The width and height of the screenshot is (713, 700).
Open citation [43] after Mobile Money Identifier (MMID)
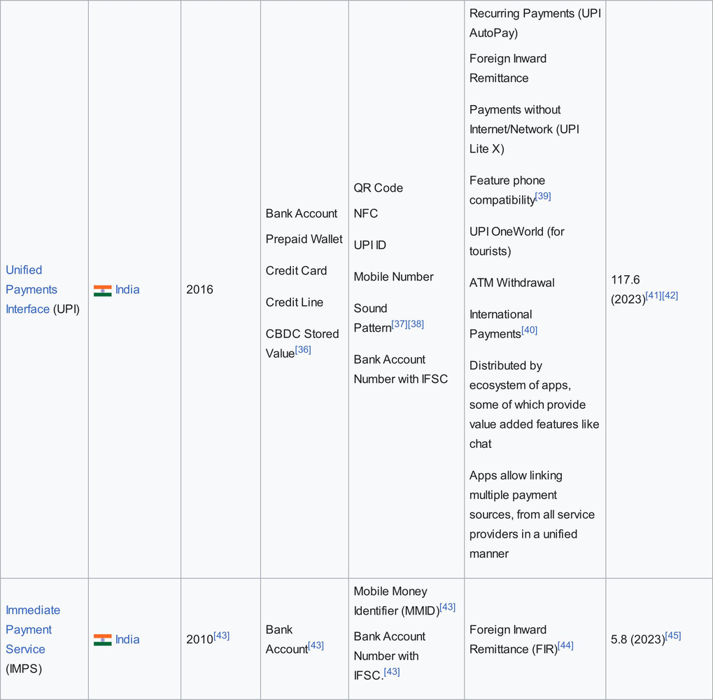coord(447,607)
